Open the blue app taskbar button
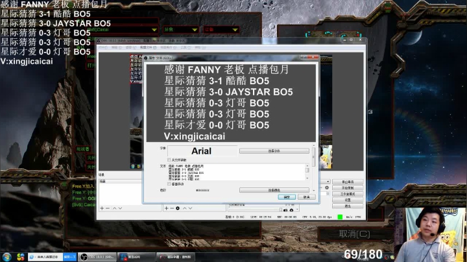Screen dimensions: 467x262 pyautogui.click(x=136, y=257)
